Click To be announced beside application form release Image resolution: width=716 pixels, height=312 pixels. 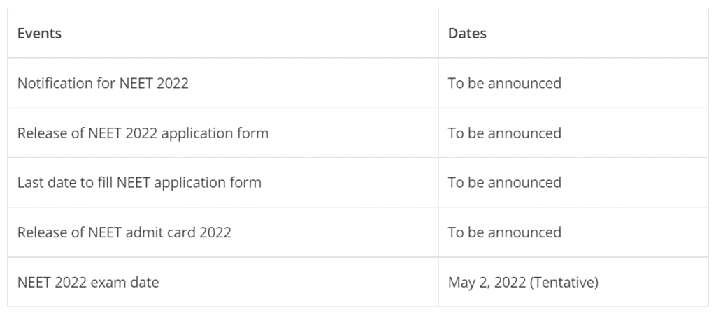point(505,133)
